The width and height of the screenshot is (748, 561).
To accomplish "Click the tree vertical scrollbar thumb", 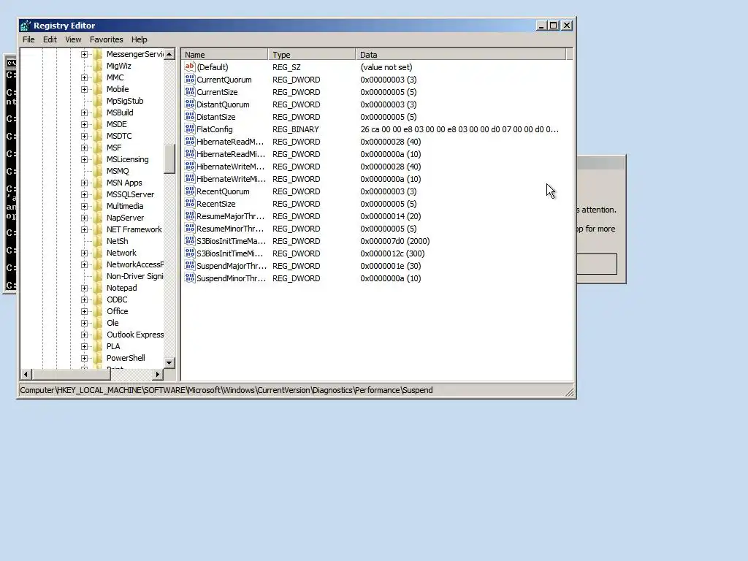I will click(x=169, y=159).
